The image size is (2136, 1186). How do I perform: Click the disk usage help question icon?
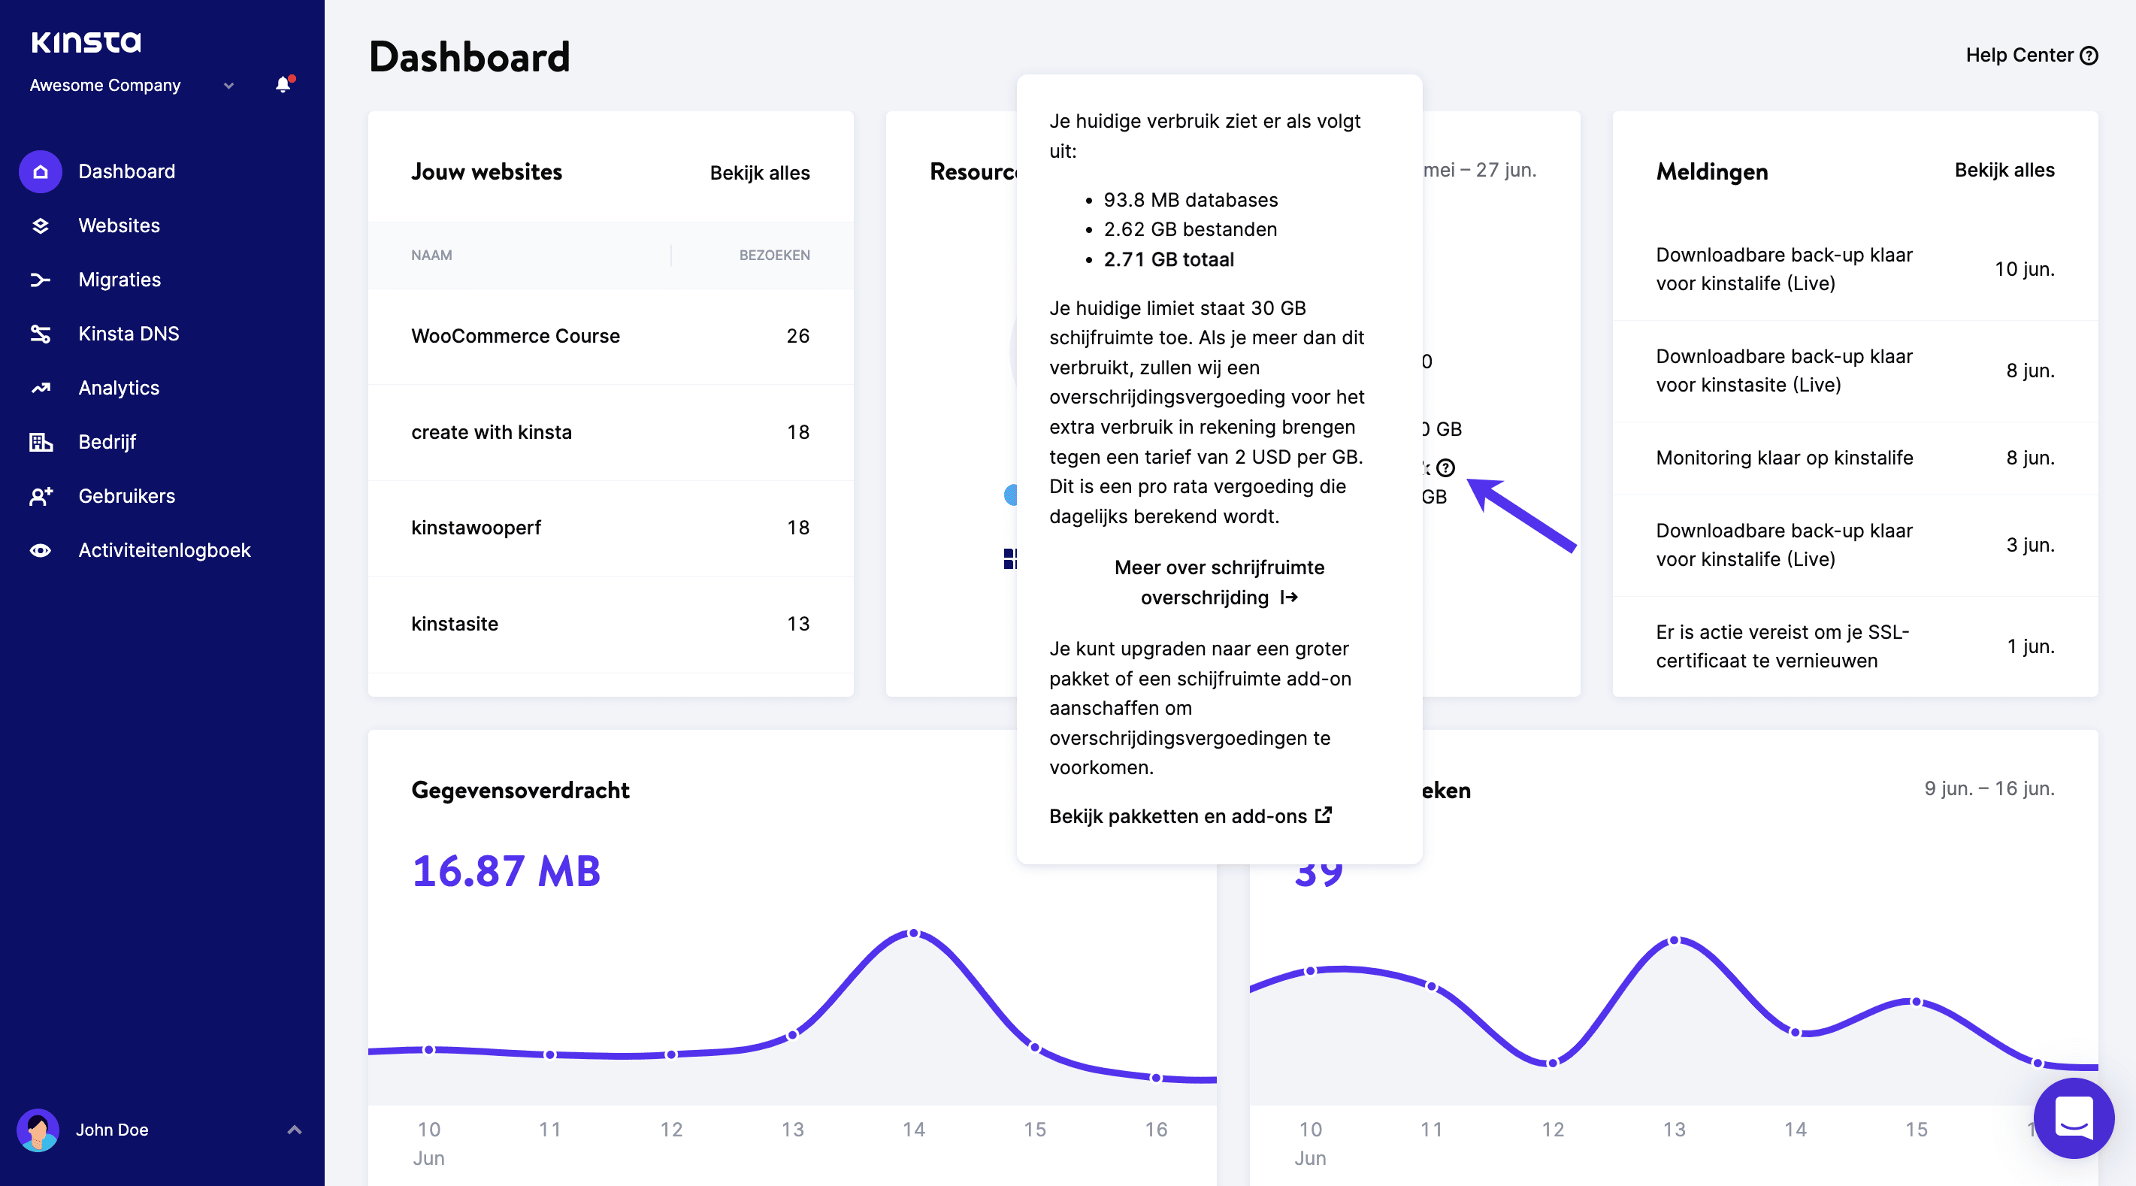pos(1445,467)
